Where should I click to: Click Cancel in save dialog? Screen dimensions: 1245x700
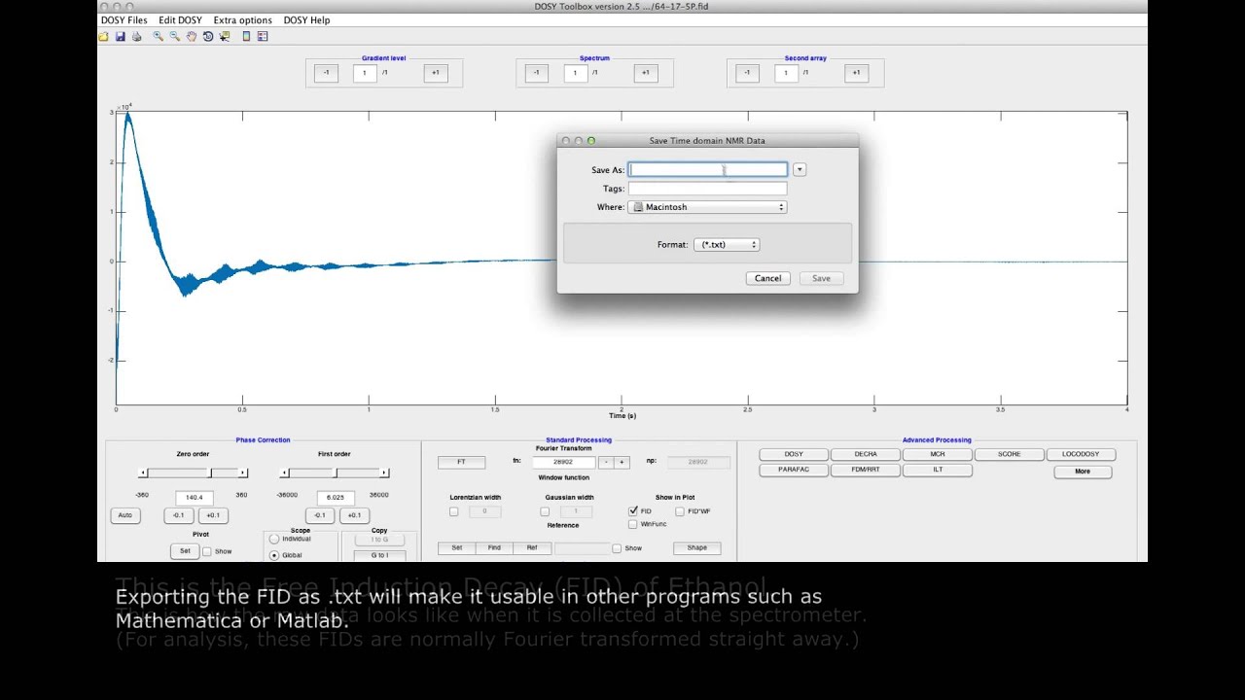[767, 278]
